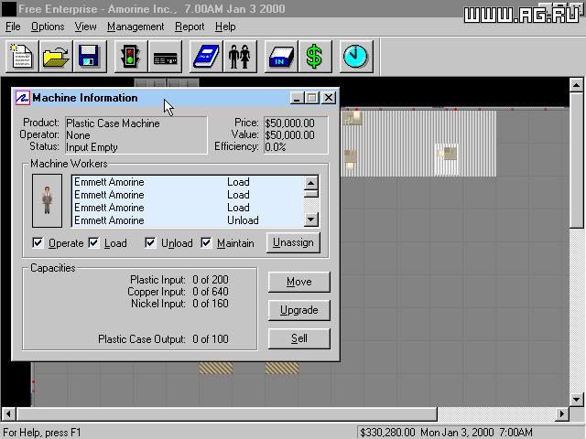The height and width of the screenshot is (439, 586).
Task: Open the Management menu
Action: (136, 27)
